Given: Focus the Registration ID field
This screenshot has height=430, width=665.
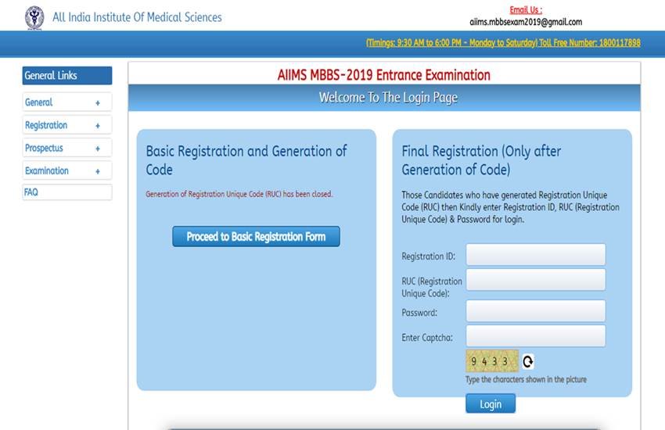Looking at the screenshot, I should 535,255.
